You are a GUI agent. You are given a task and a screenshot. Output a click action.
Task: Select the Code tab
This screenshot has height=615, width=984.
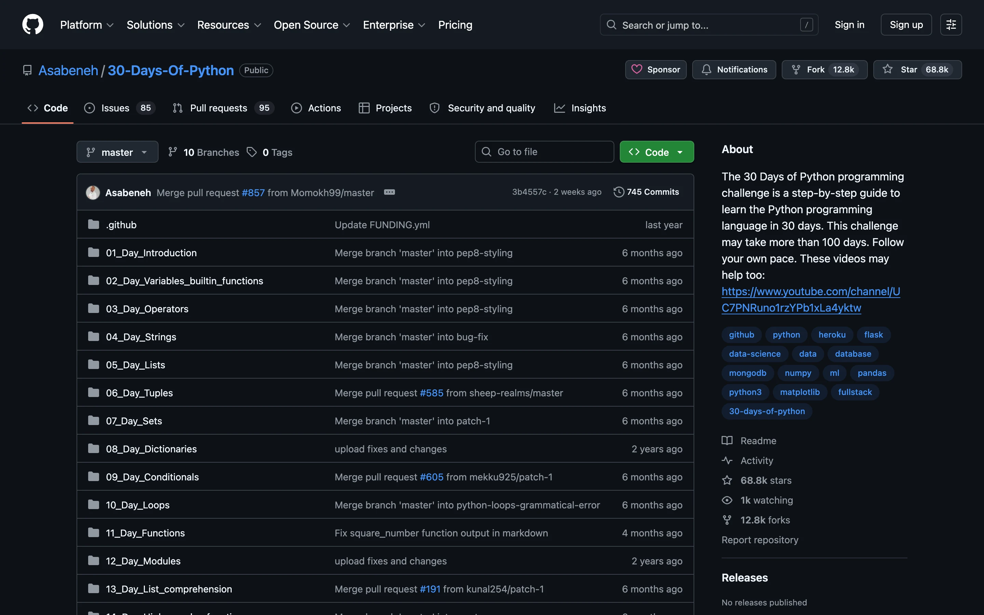click(x=47, y=108)
